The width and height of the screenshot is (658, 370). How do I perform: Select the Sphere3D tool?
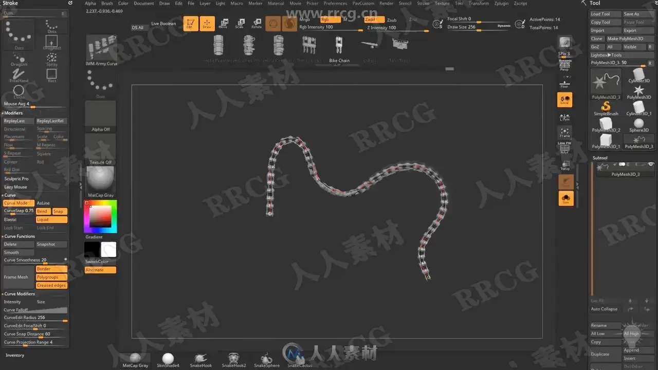[x=639, y=125]
